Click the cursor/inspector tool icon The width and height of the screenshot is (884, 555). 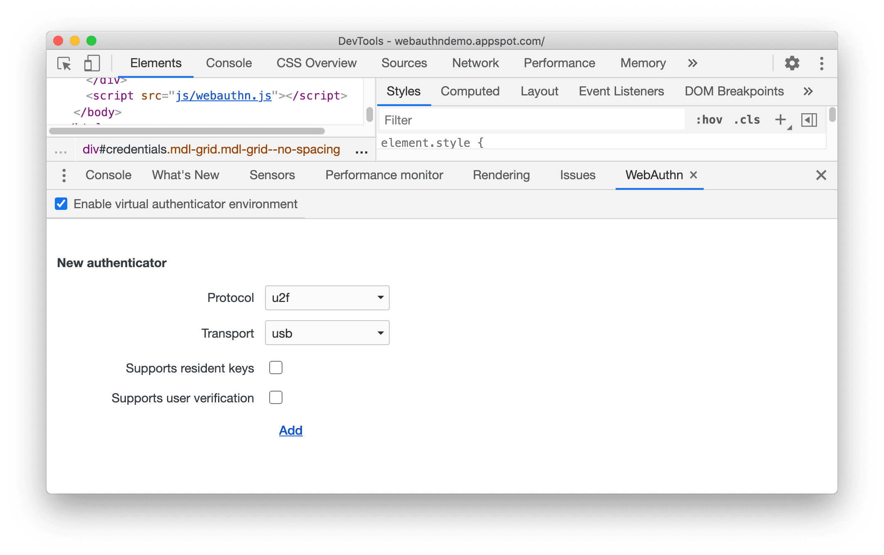(x=64, y=63)
